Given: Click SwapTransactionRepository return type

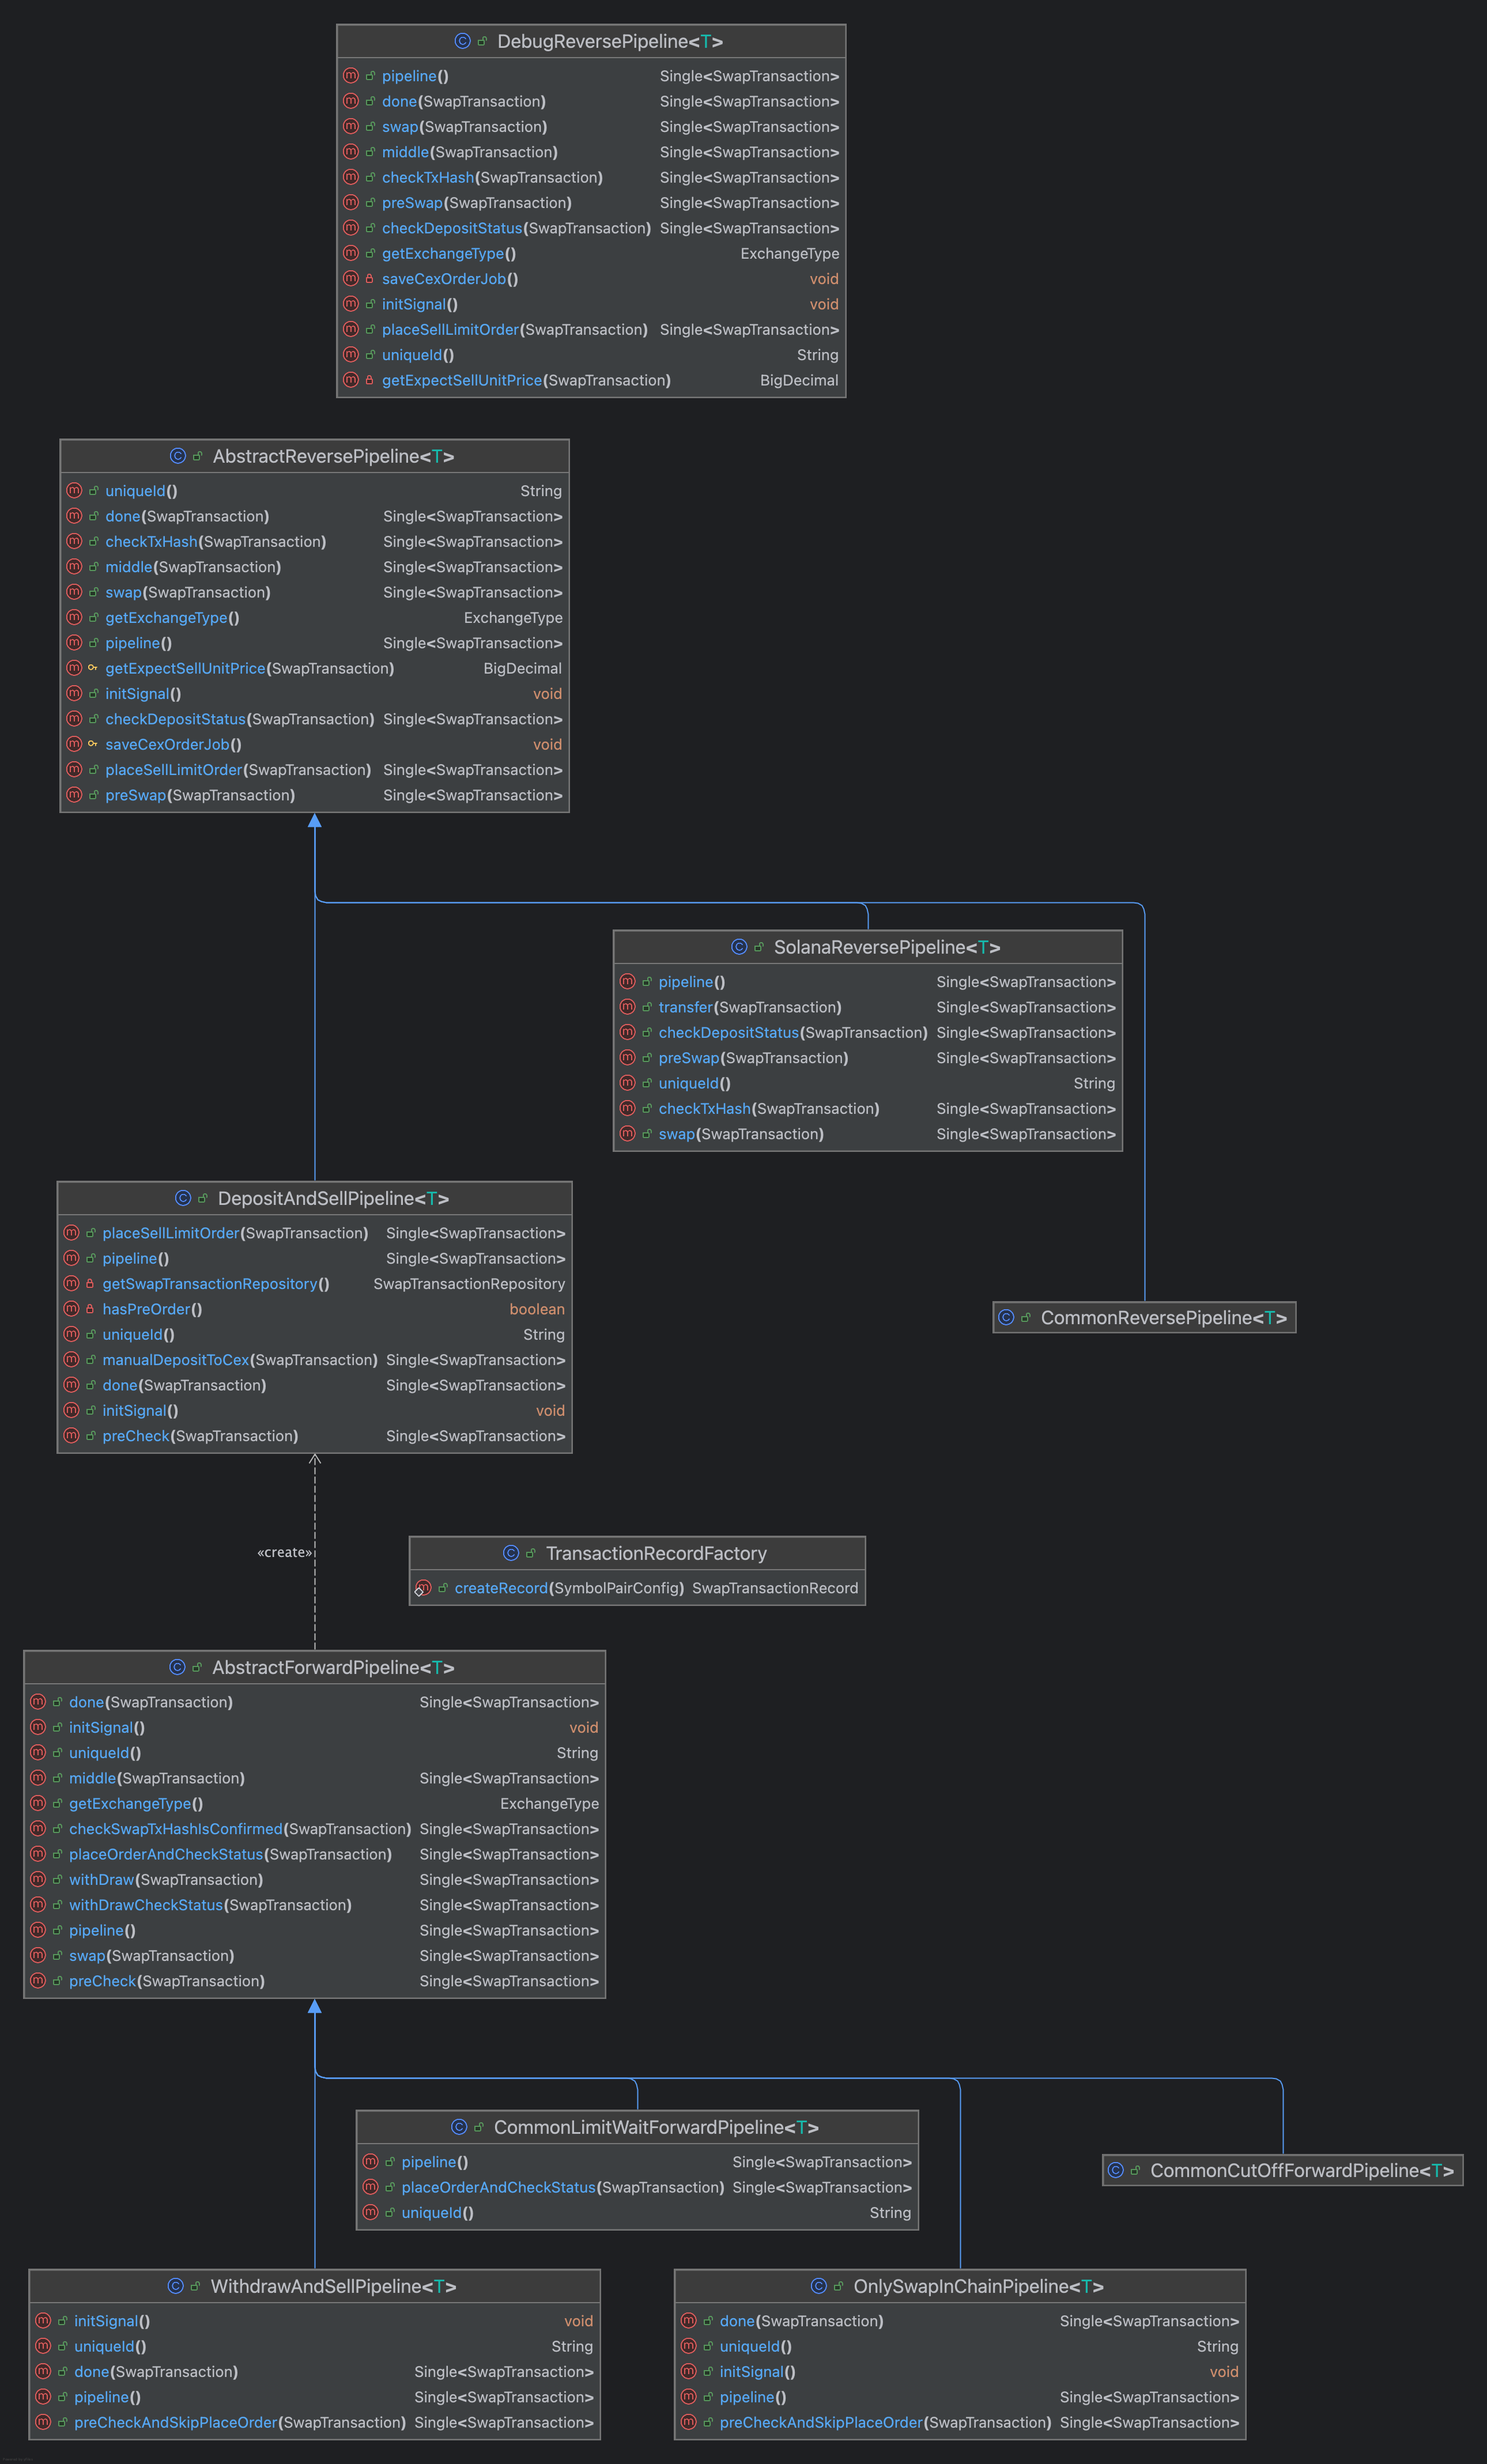Looking at the screenshot, I should pos(469,1284).
